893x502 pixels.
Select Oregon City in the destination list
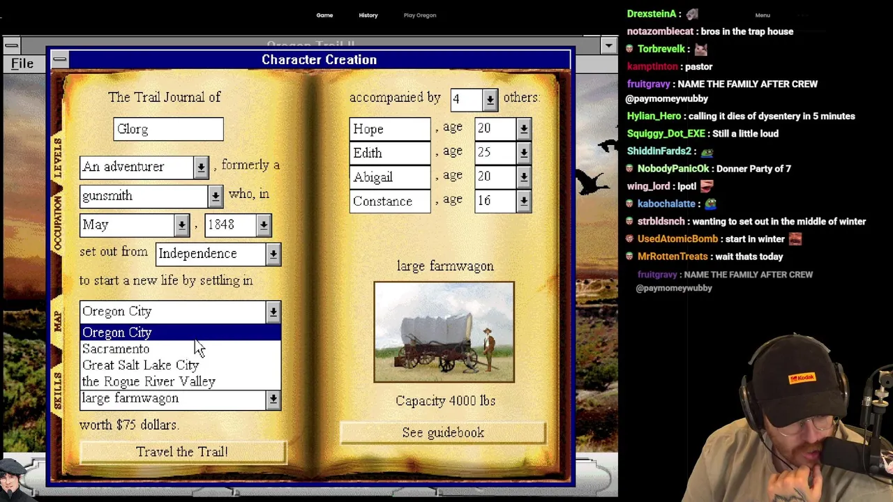coord(181,333)
